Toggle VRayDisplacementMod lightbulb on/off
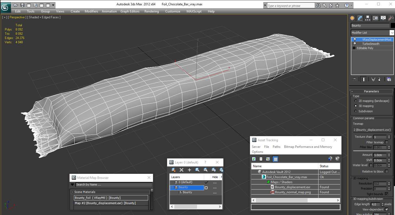The image size is (395, 215). pyautogui.click(x=354, y=40)
